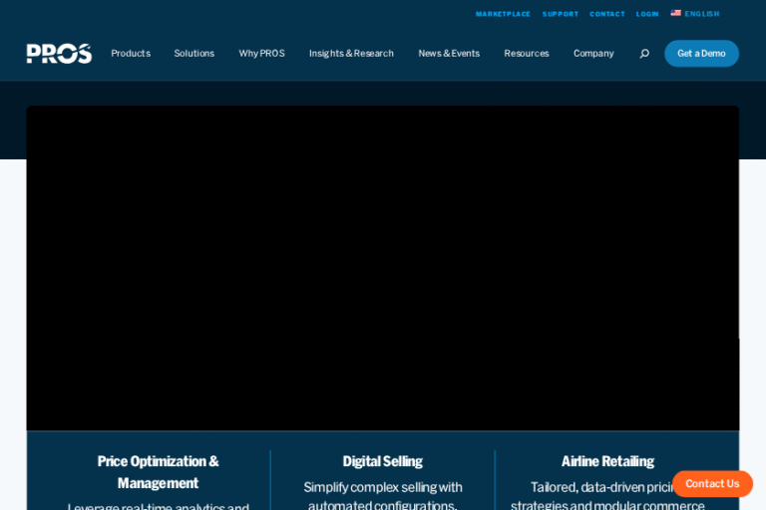The image size is (766, 510).
Task: Open News & Events menu
Action: click(449, 54)
